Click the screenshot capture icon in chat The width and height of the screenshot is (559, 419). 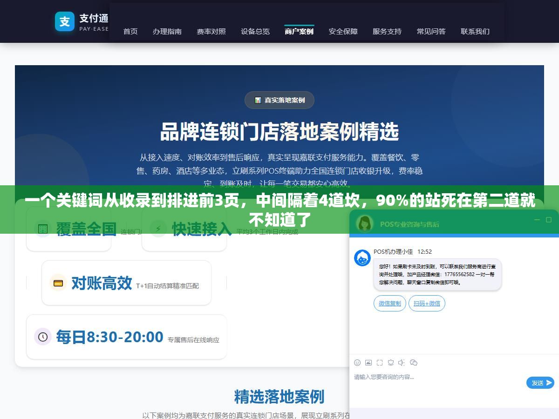click(x=380, y=363)
